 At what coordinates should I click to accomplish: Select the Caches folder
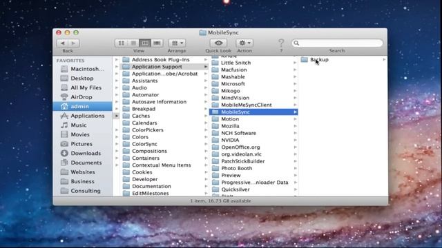click(x=164, y=116)
